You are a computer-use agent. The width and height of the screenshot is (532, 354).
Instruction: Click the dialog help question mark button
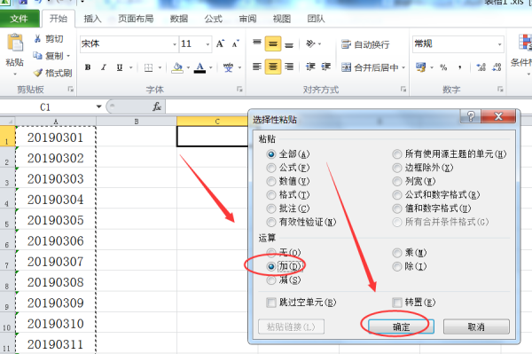pyautogui.click(x=470, y=116)
